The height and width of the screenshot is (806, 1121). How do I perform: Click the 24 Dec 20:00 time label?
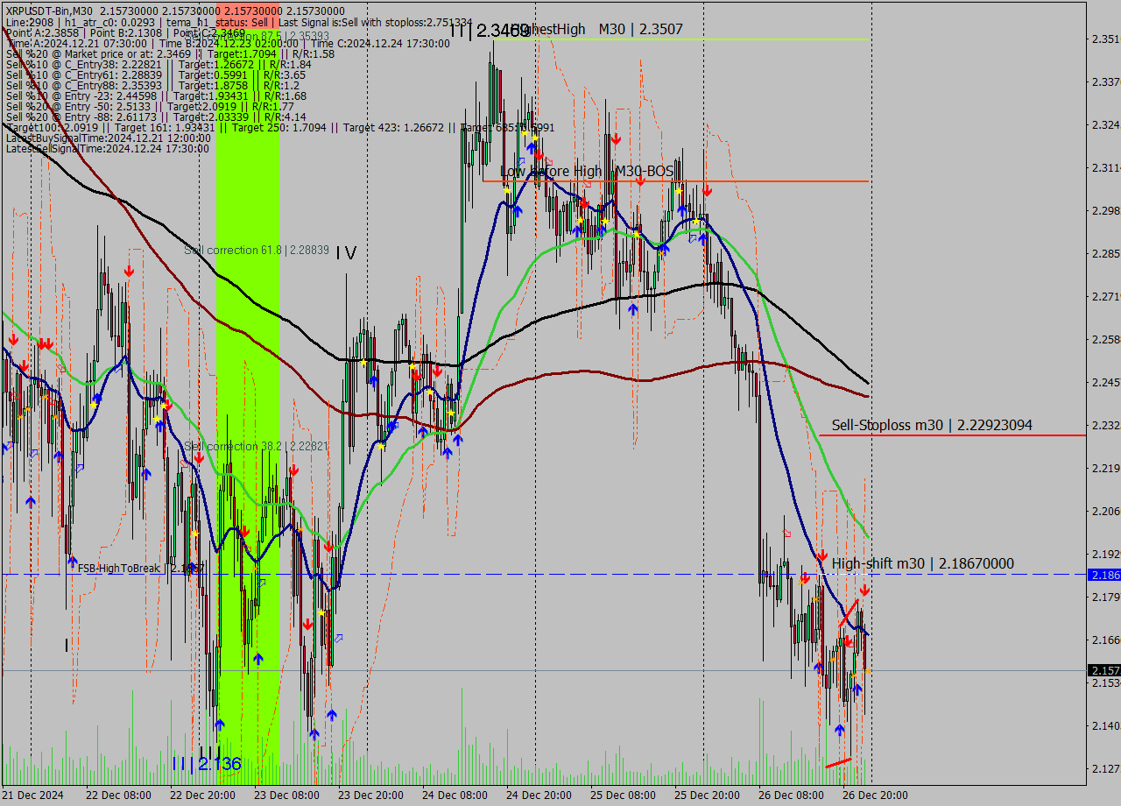click(x=539, y=795)
